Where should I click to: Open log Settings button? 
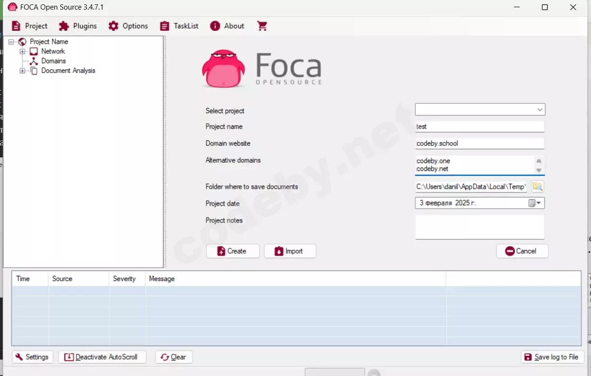coord(32,357)
